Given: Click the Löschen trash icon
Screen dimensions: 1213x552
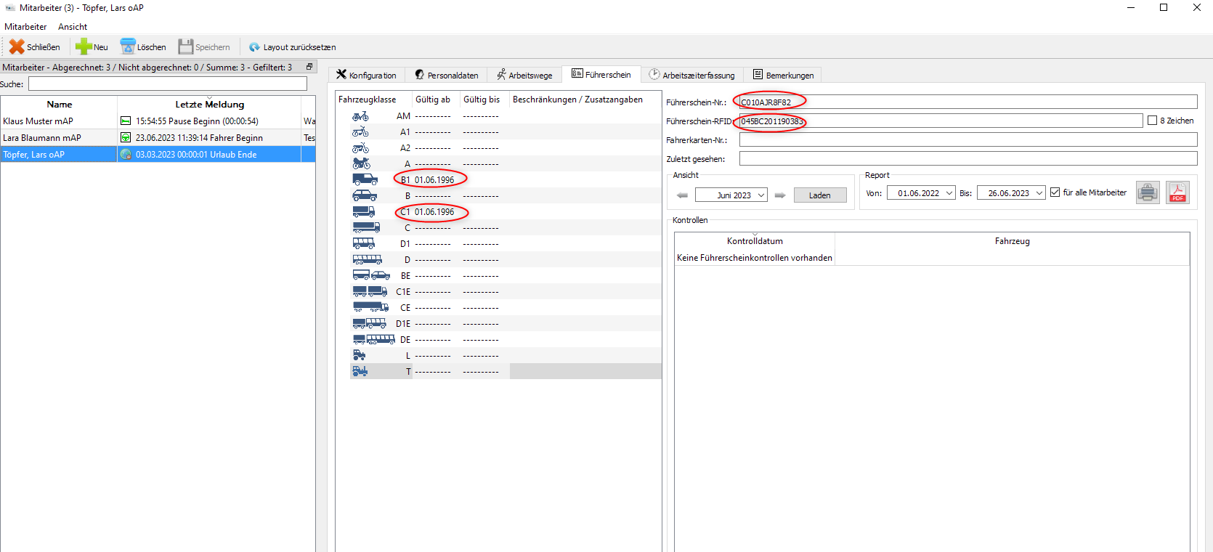Looking at the screenshot, I should tap(128, 47).
